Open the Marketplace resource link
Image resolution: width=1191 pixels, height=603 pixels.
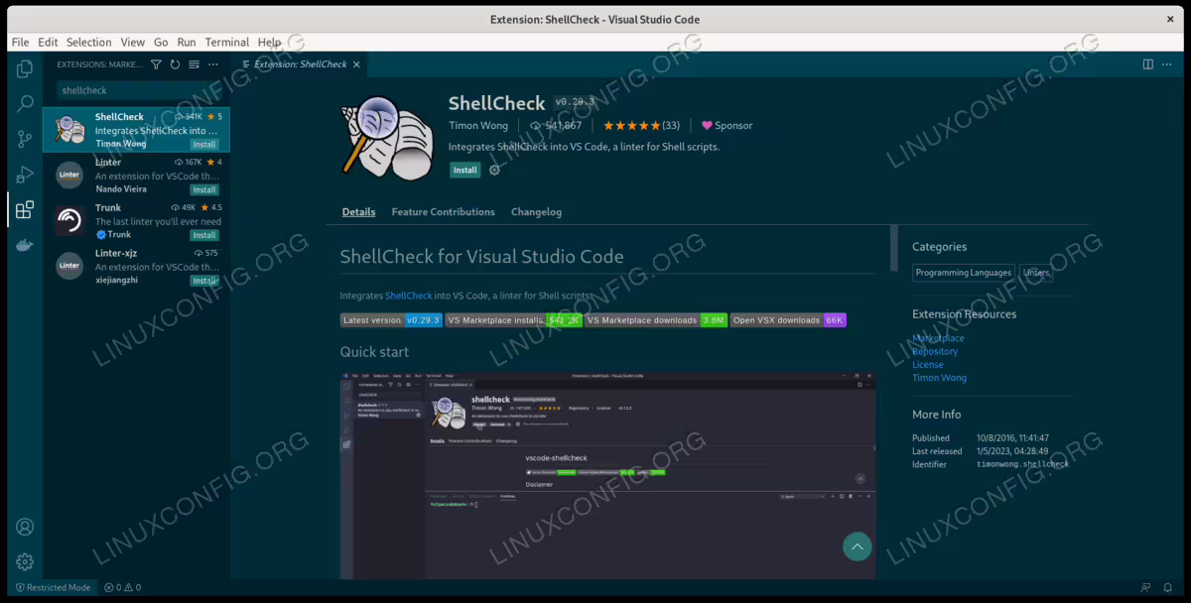point(938,338)
